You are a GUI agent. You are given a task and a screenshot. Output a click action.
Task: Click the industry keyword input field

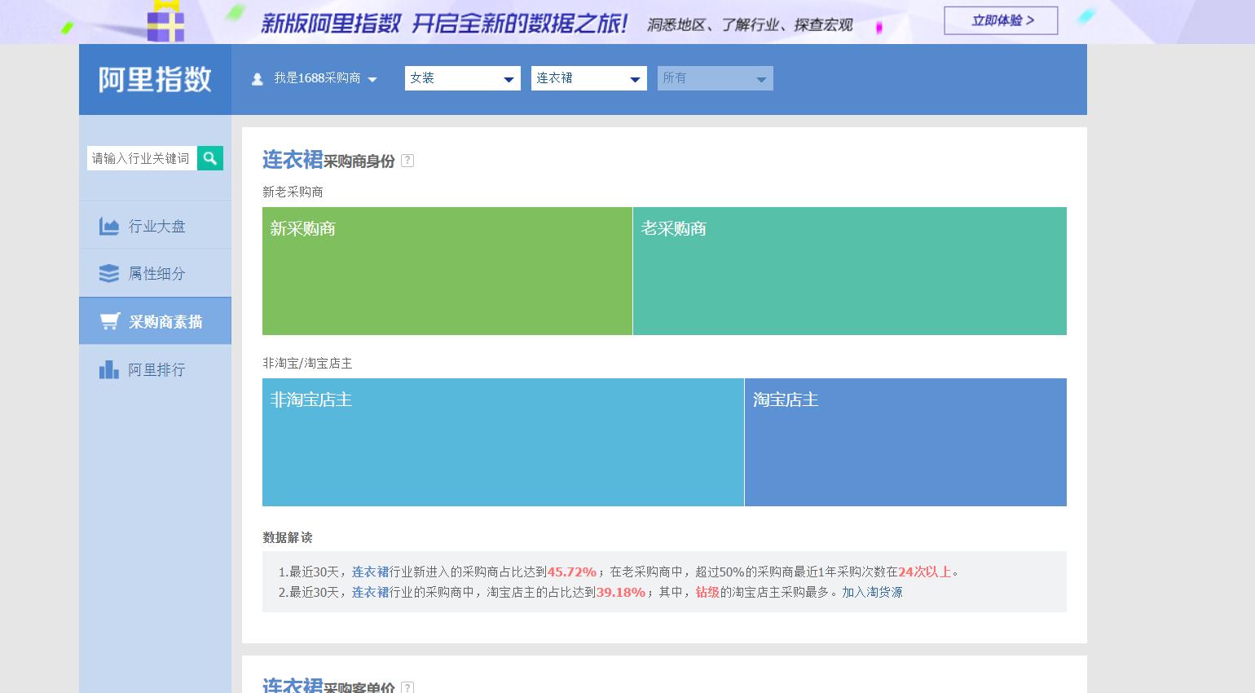(143, 158)
